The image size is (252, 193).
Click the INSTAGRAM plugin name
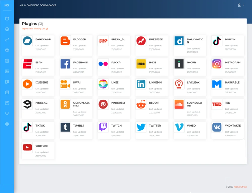pos(232,63)
